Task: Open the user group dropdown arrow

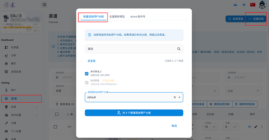Action: (x=179, y=97)
